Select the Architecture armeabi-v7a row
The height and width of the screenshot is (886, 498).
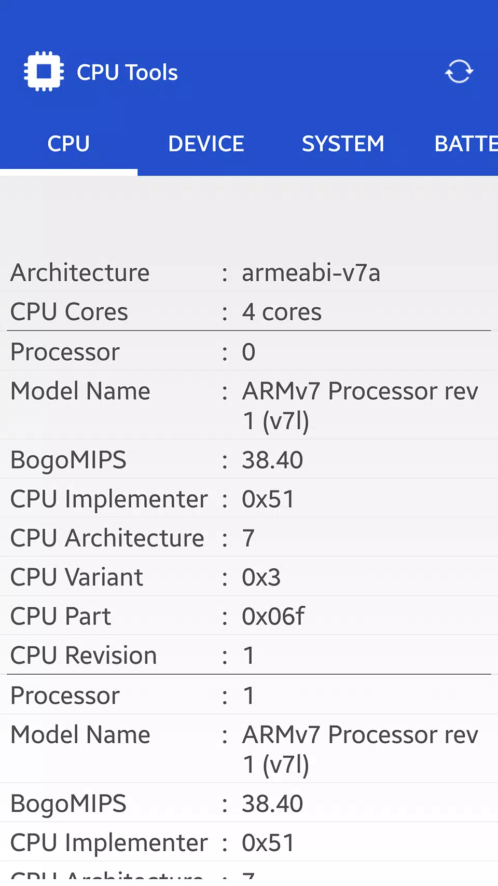pos(249,272)
